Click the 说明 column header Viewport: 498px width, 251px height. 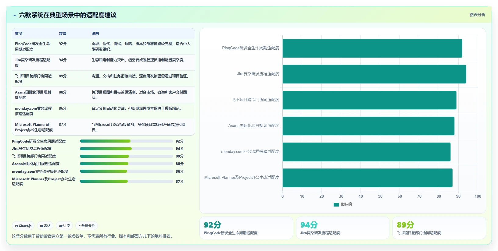[95, 34]
